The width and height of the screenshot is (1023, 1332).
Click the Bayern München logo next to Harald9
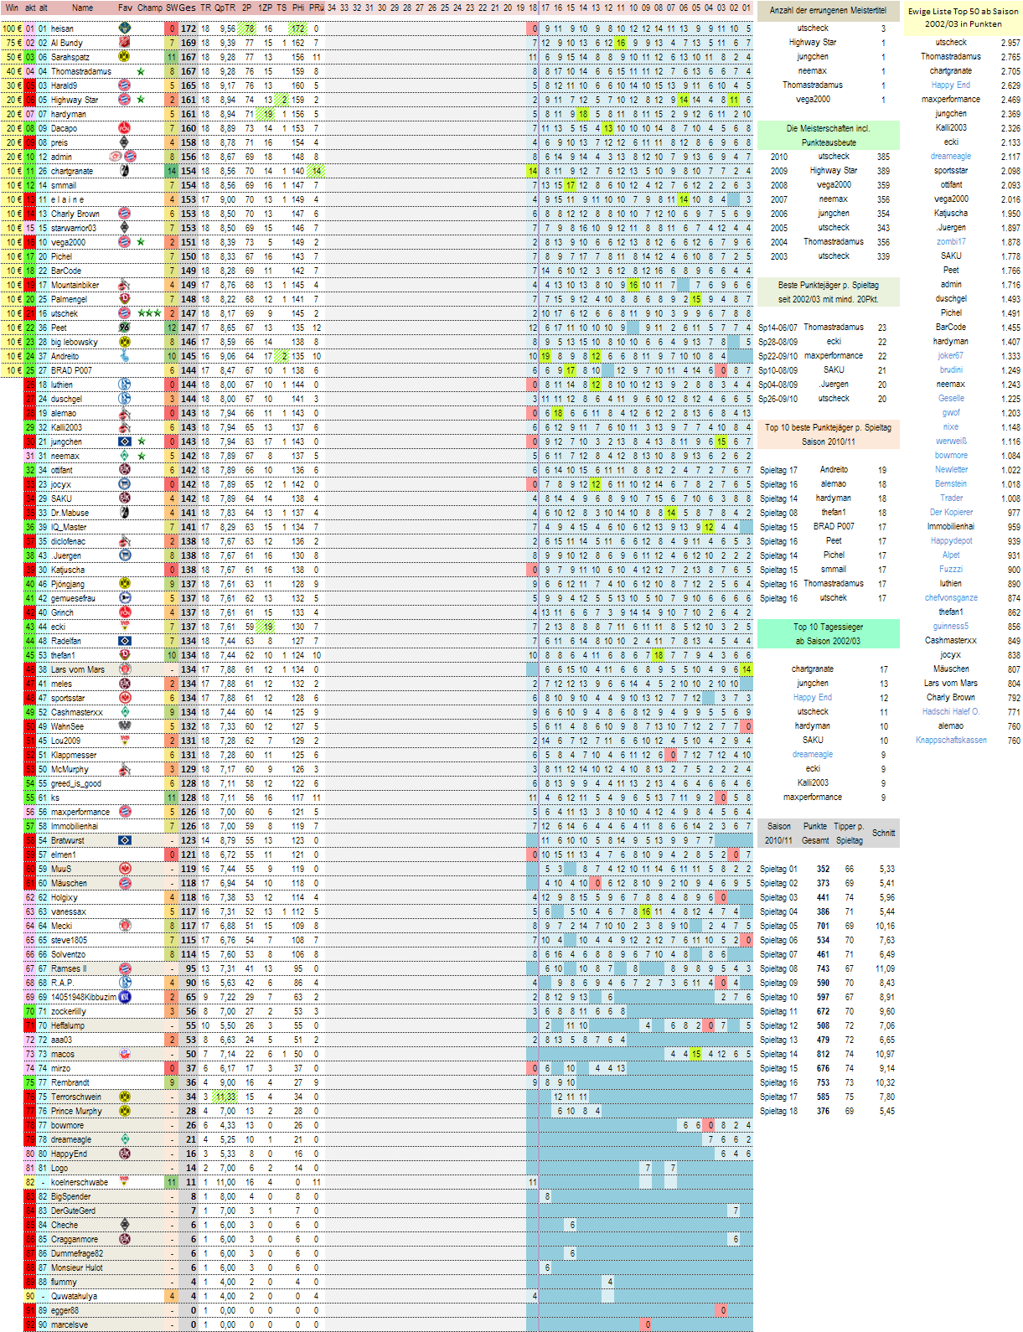click(124, 85)
